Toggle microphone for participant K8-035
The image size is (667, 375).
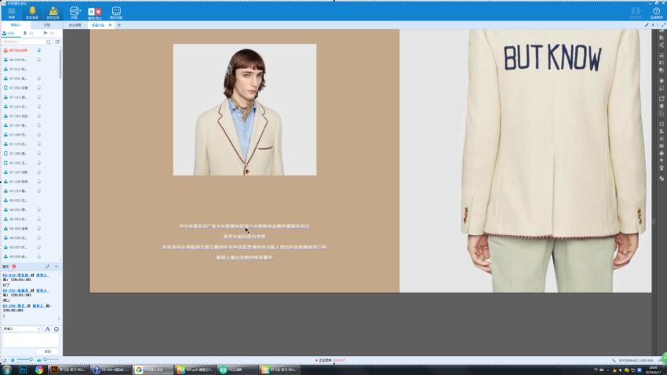(39, 60)
